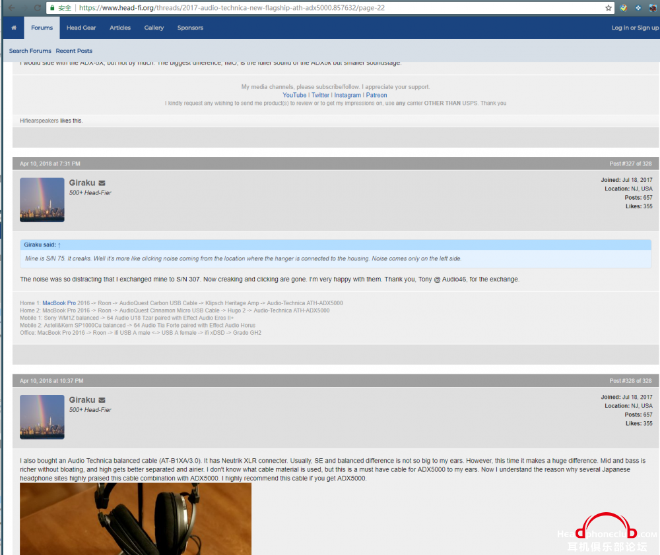Screen dimensions: 660x555
Task: Click the "Mobile 1: Sony WM1Z balanced" signature line
Action: coord(127,318)
